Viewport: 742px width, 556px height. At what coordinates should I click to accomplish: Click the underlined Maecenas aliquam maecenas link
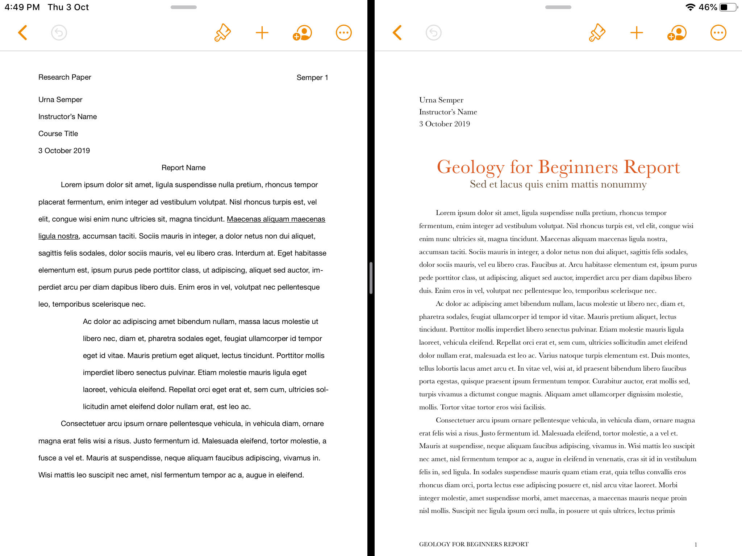click(276, 219)
